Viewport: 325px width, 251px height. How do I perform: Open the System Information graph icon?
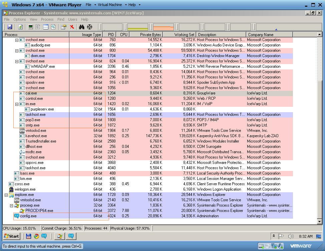point(31,27)
